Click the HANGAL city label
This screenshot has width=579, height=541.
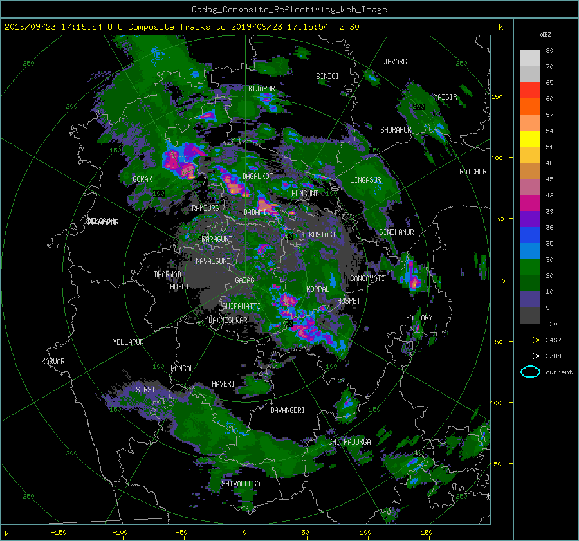pyautogui.click(x=181, y=368)
